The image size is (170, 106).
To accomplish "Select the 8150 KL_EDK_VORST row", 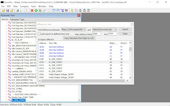I will [x=83, y=62].
